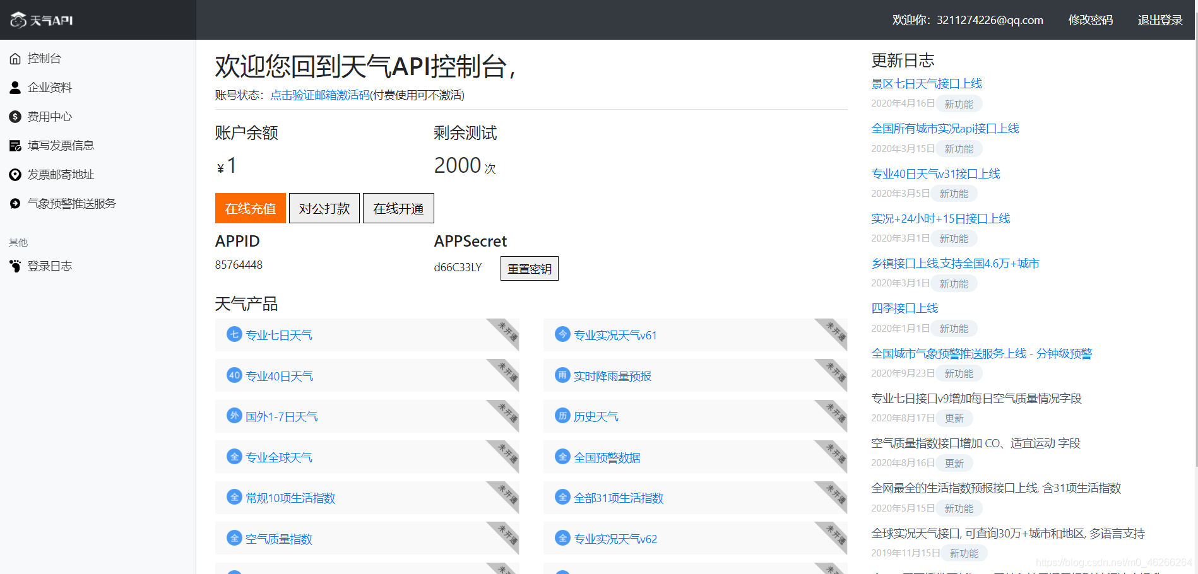Open the 专业实况天气v62 product link
This screenshot has height=574, width=1198.
click(615, 539)
